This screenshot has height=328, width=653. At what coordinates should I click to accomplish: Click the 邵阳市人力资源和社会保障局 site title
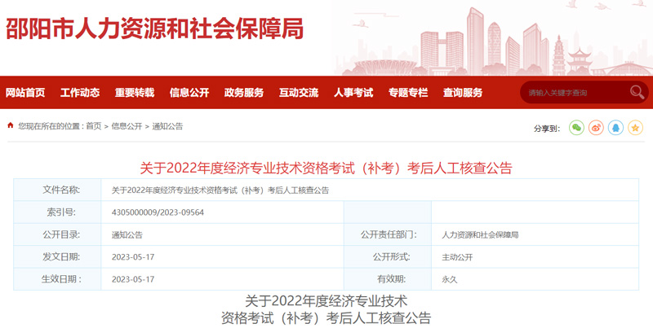coord(155,29)
